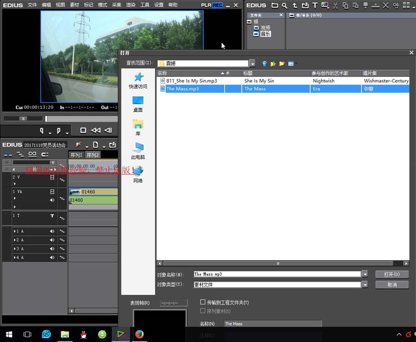The image size is (416, 342).
Task: Click the create new folder icon in dialog
Action: point(282,63)
